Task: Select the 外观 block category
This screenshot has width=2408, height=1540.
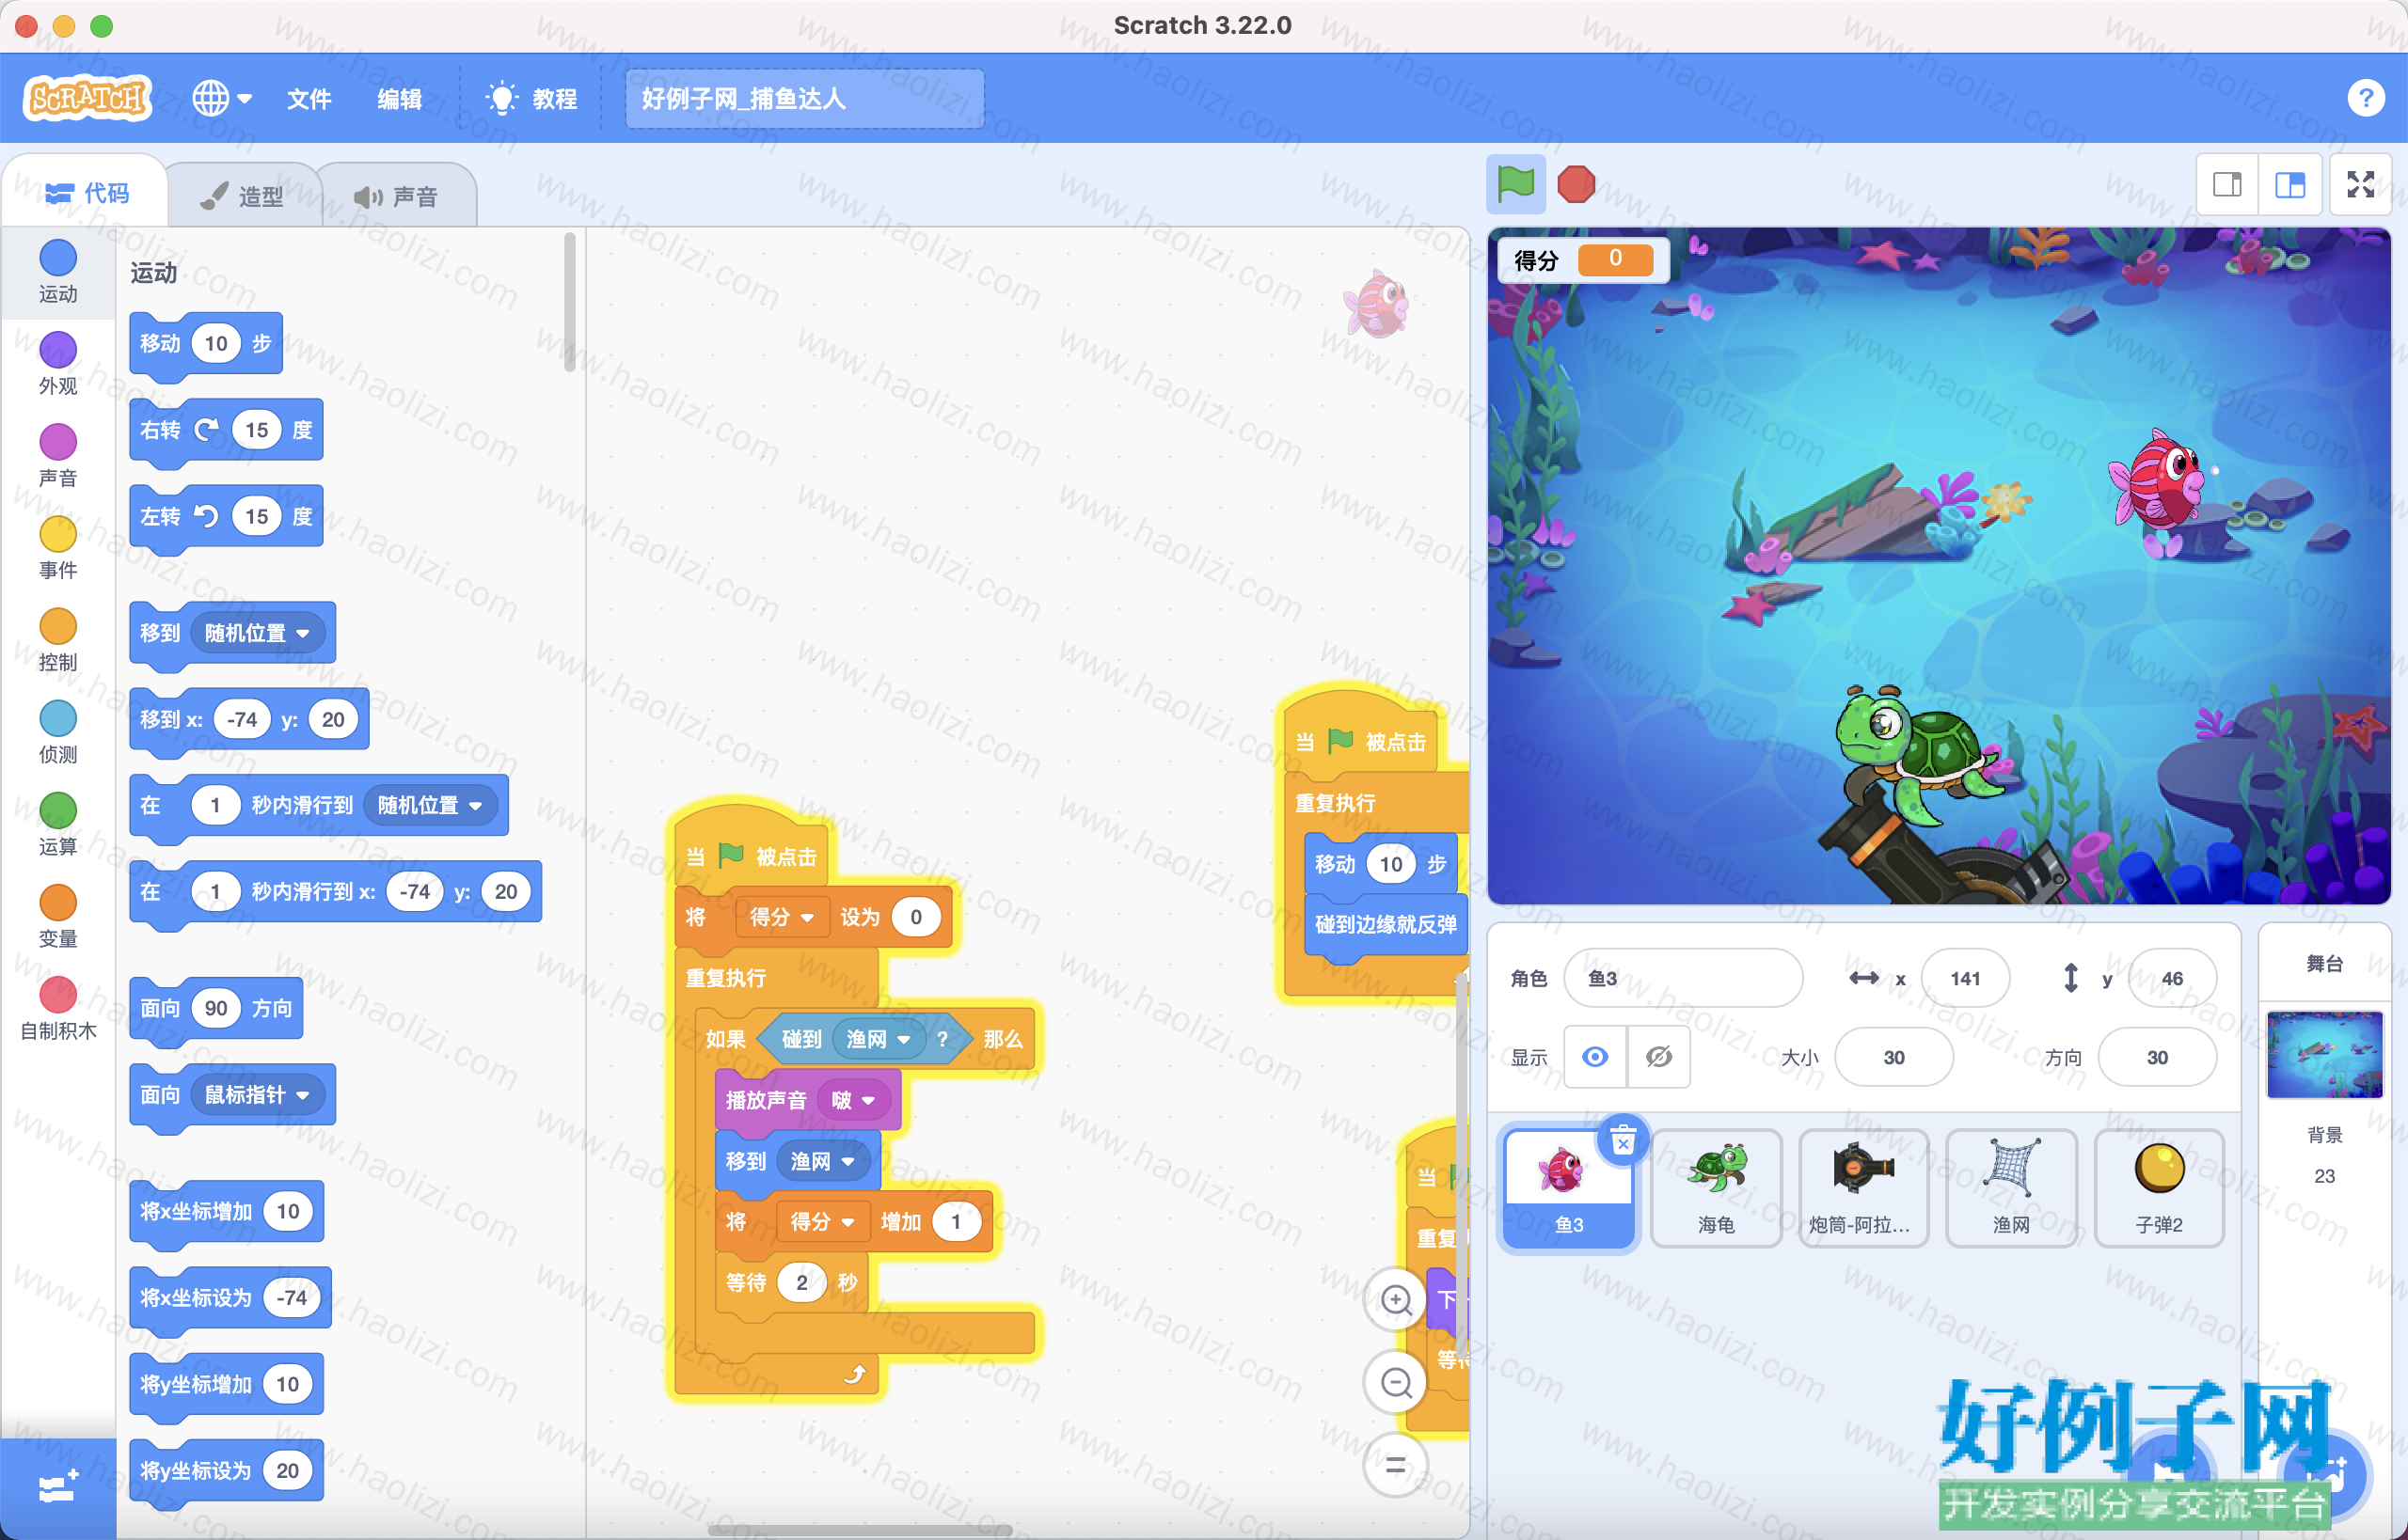Action: point(57,362)
